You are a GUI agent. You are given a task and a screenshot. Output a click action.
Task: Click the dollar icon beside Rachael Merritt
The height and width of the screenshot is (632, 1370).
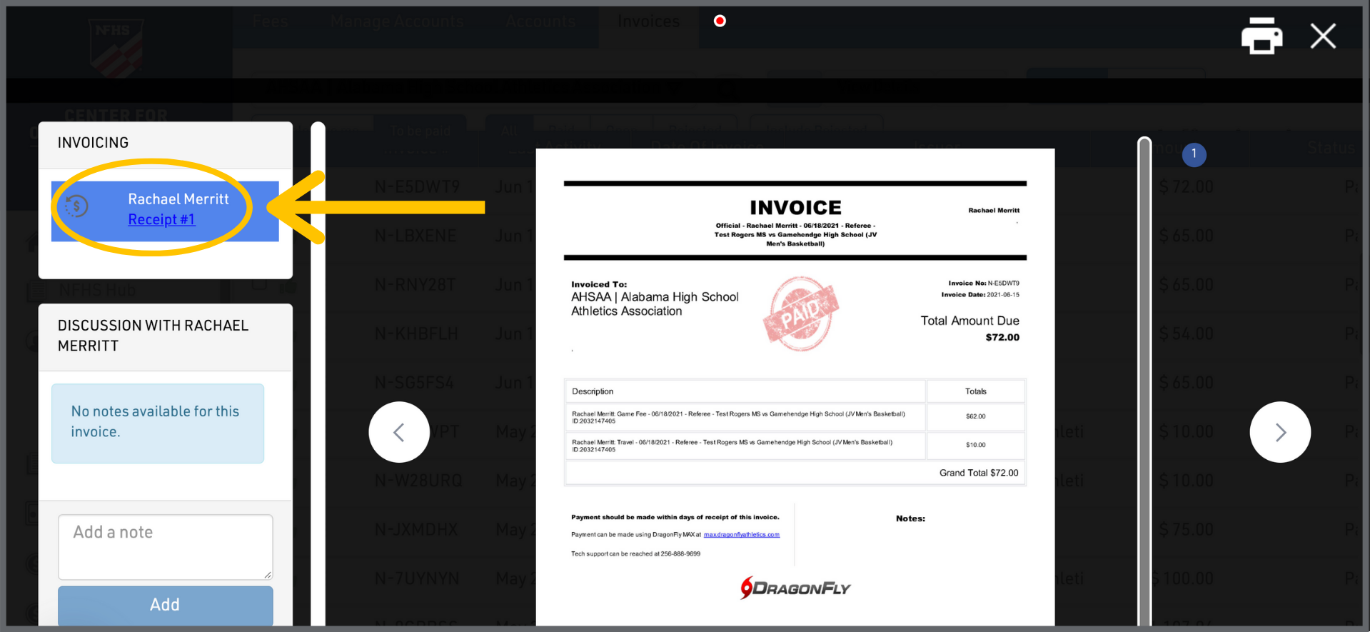pyautogui.click(x=76, y=206)
